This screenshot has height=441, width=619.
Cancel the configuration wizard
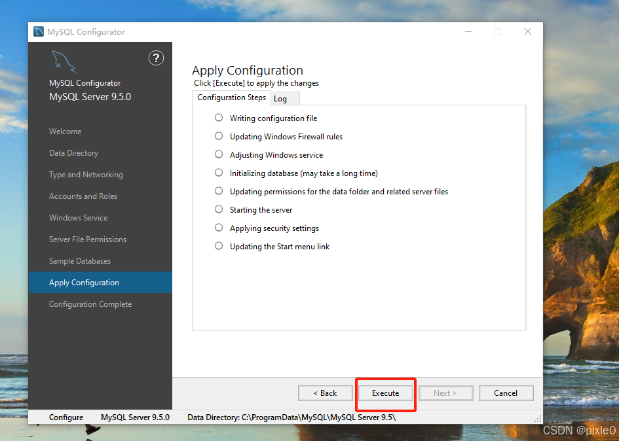point(506,393)
